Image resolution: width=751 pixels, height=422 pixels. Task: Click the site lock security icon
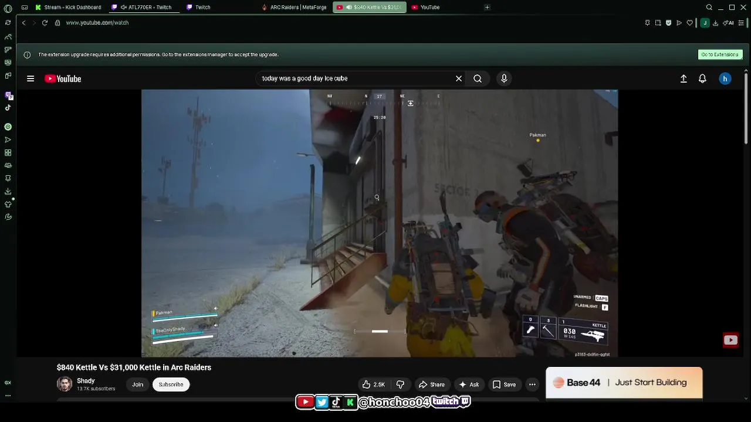tap(57, 23)
